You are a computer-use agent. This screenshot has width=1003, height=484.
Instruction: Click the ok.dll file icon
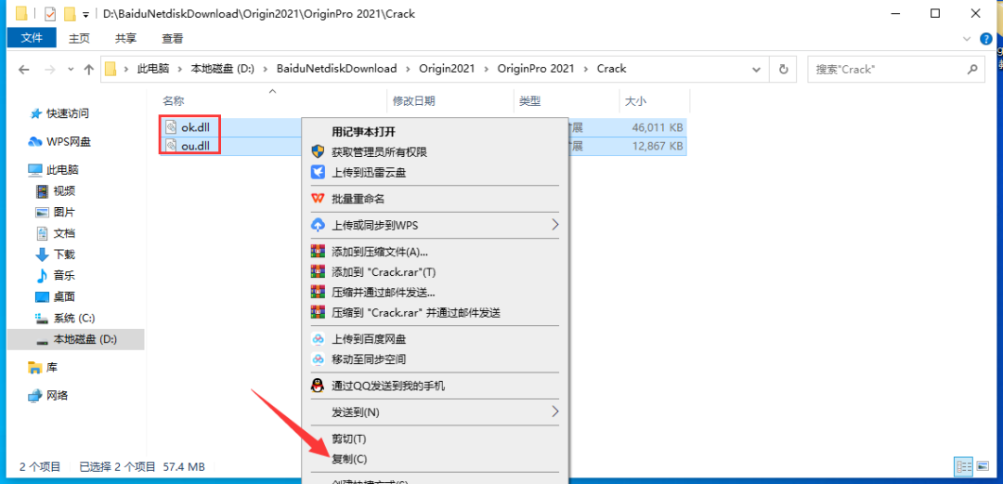coord(171,126)
